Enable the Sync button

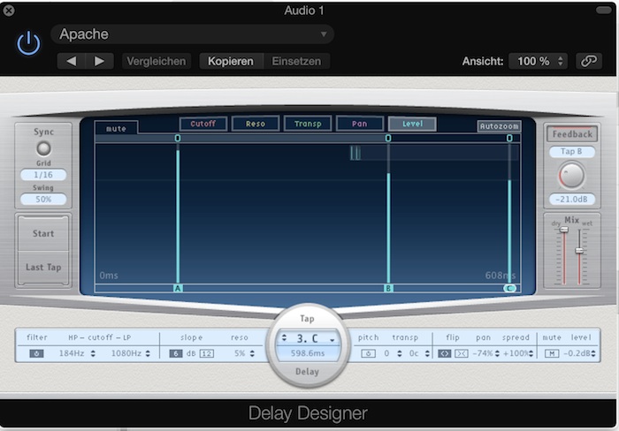click(42, 148)
